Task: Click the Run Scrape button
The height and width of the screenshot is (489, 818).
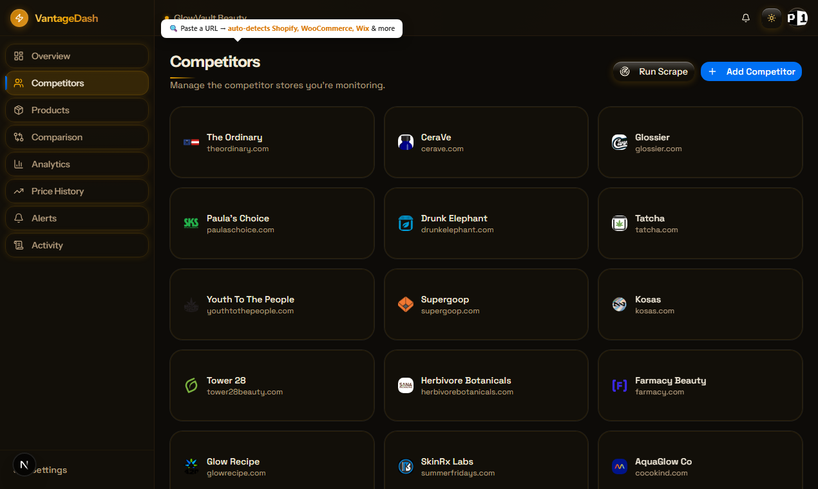Action: [x=654, y=71]
